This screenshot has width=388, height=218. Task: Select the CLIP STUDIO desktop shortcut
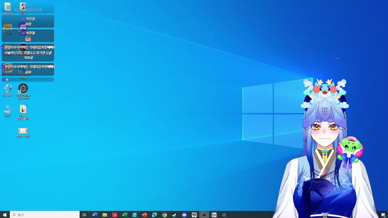point(8,70)
